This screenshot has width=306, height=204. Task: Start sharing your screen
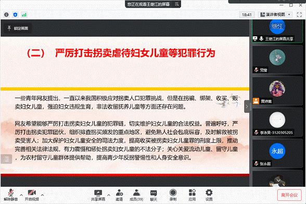(98, 195)
